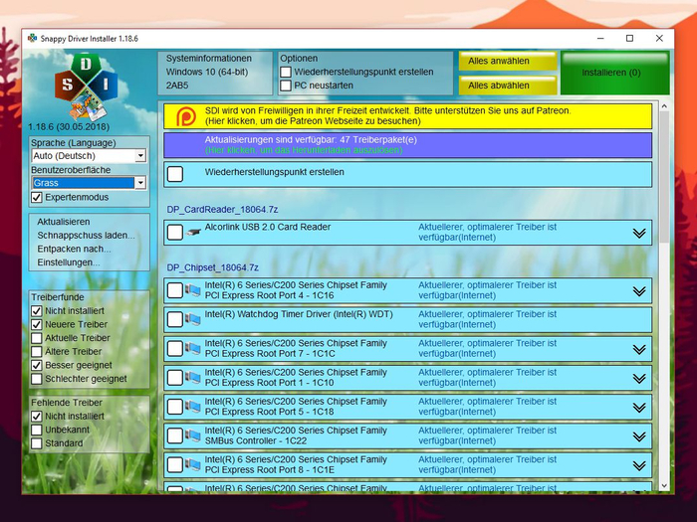Tick the large Wiederherstellungspunkt erstellen list checkbox
The image size is (697, 522).
tap(175, 174)
